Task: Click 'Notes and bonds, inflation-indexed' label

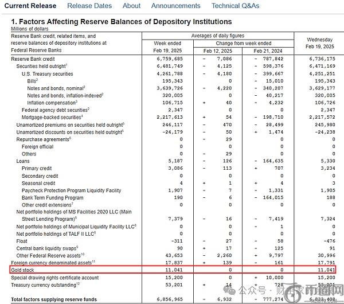Action: coord(65,95)
